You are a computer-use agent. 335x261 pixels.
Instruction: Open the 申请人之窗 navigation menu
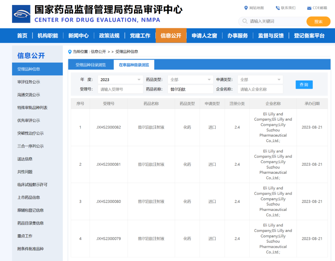click(x=204, y=36)
